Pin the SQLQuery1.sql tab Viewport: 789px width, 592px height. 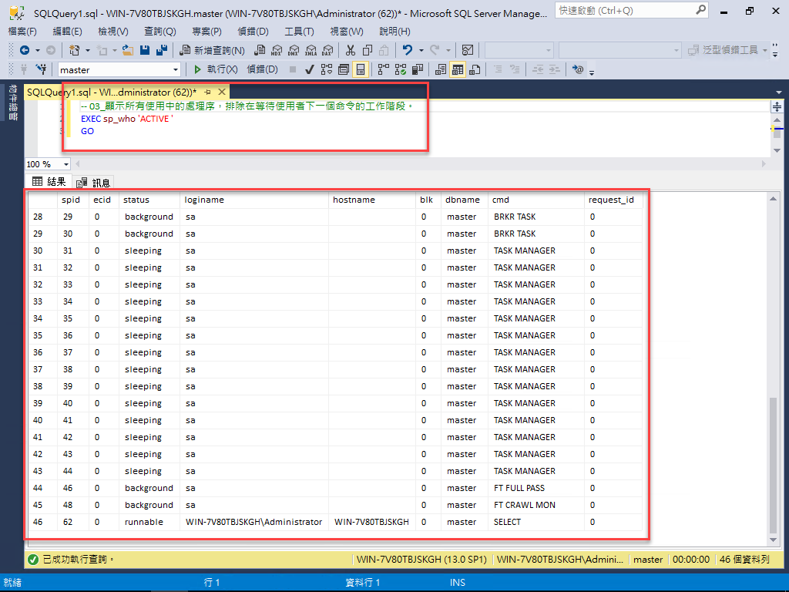[208, 92]
